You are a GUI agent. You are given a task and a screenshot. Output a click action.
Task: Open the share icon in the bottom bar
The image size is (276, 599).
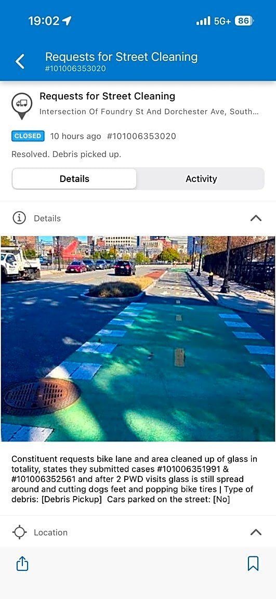pyautogui.click(x=22, y=564)
